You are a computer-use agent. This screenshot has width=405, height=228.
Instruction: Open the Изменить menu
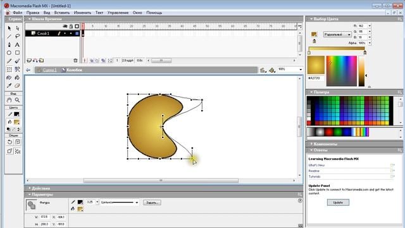(x=82, y=13)
